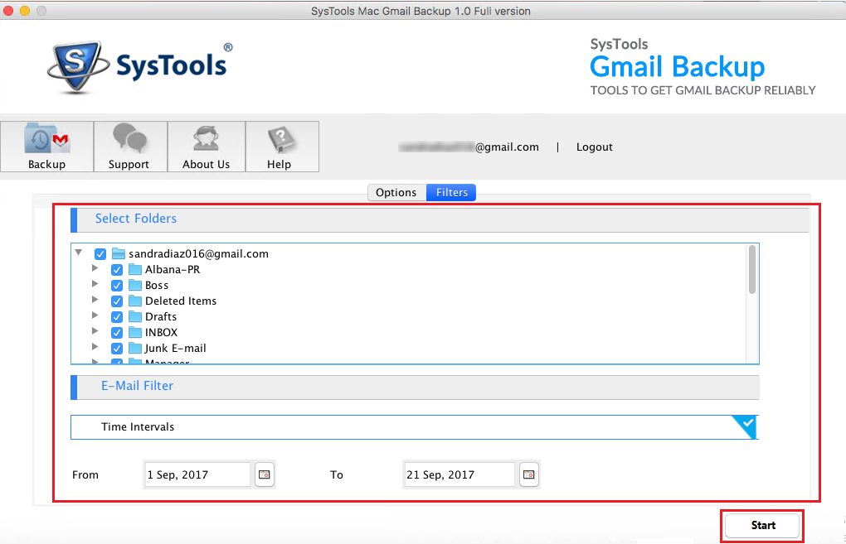Select the INBOX folder name
This screenshot has height=544, width=846.
(x=161, y=332)
